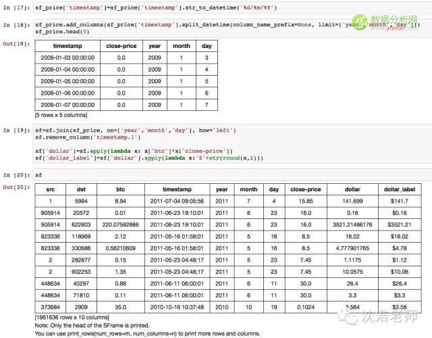Image resolution: width=432 pixels, height=338 pixels.
Task: Click the In [20] code cell containing sf
Action: click(x=232, y=175)
